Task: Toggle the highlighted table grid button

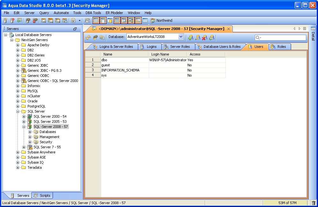Action: [x=117, y=20]
